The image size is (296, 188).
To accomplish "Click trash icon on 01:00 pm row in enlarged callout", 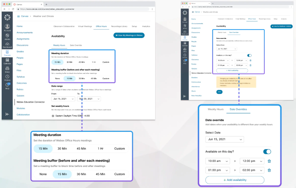I will pos(269,170).
